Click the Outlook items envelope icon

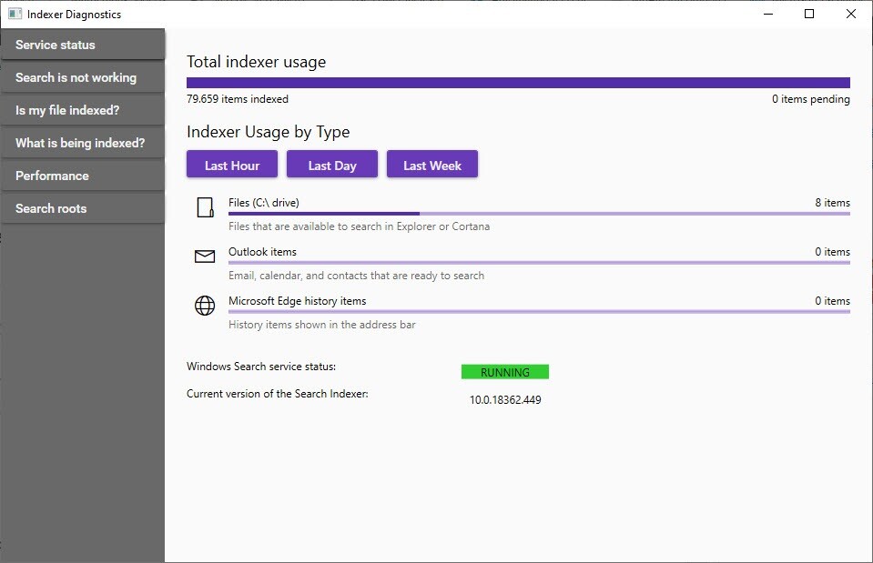(205, 256)
